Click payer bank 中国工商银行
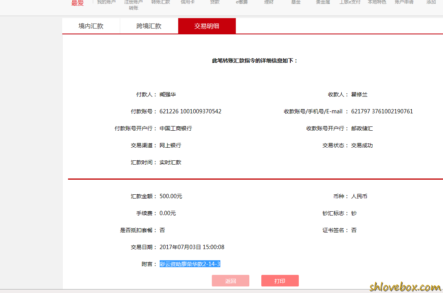This screenshot has width=443, height=293. pos(176,128)
